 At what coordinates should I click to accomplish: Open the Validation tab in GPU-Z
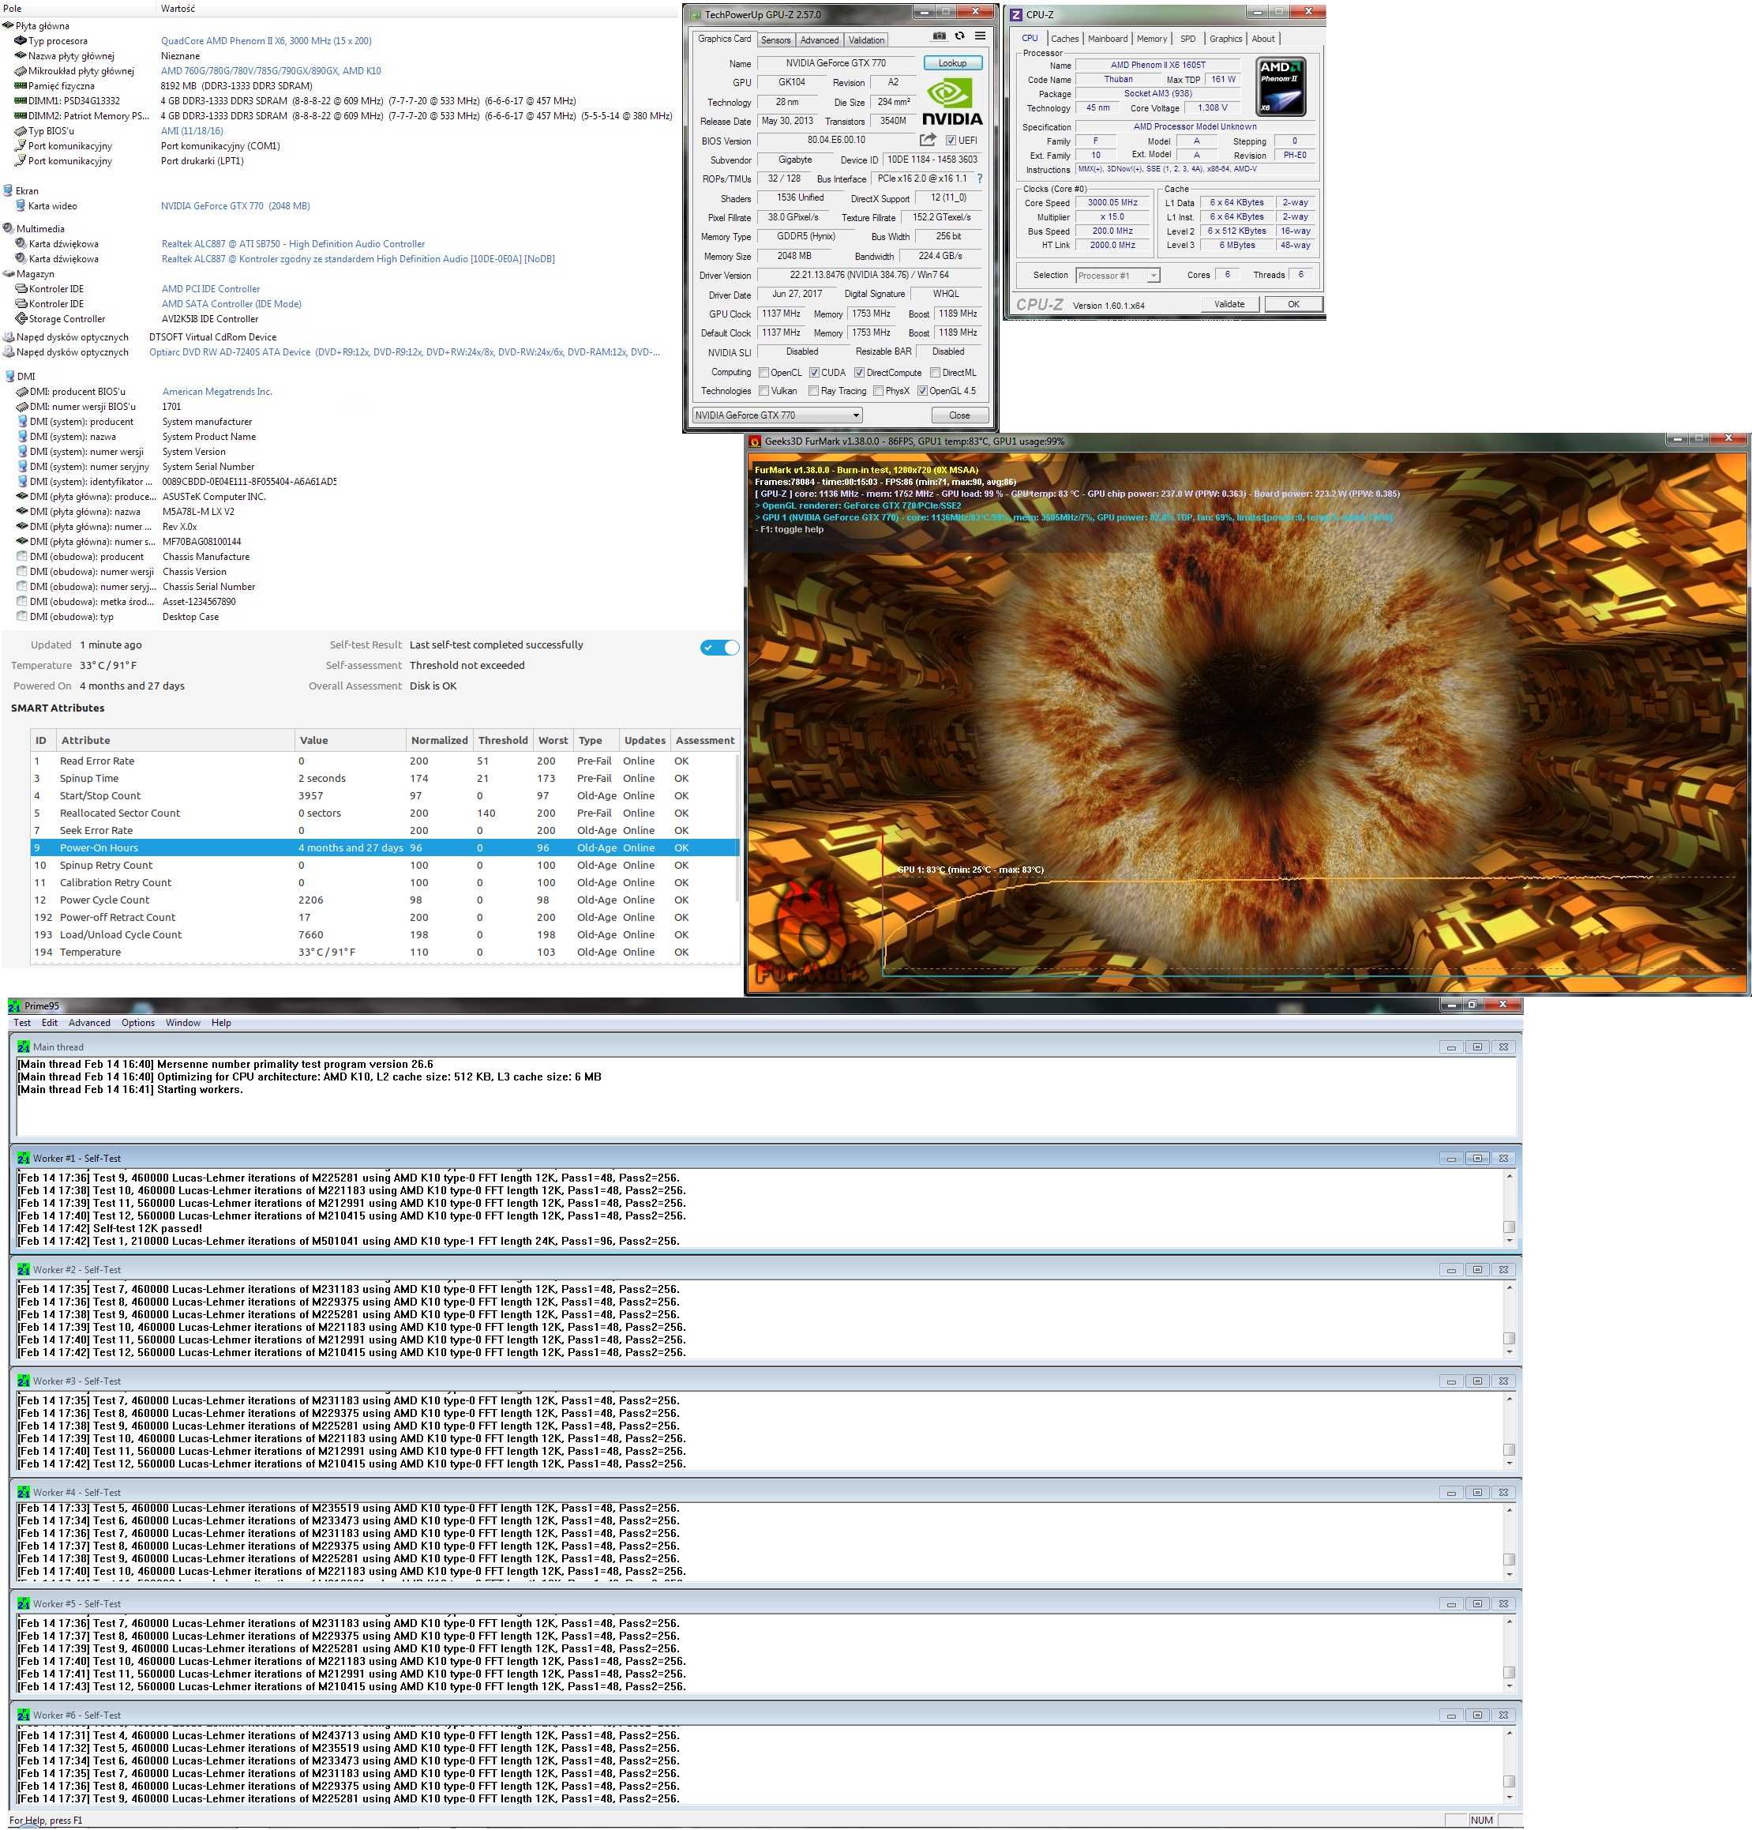pos(866,40)
